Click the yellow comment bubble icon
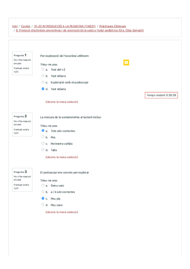This screenshot has width=190, height=269. click(x=126, y=62)
